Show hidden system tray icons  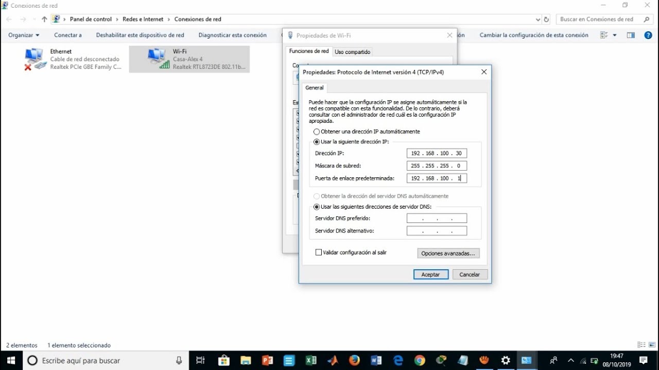[570, 360]
